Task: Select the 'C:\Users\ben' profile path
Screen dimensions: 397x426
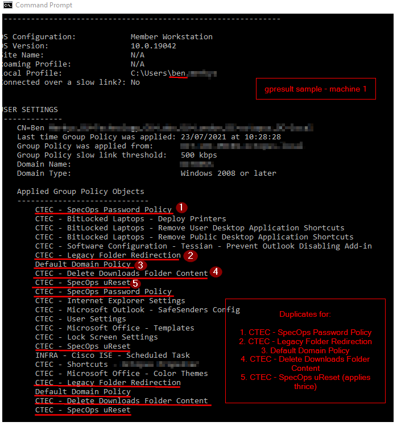Action: [158, 73]
